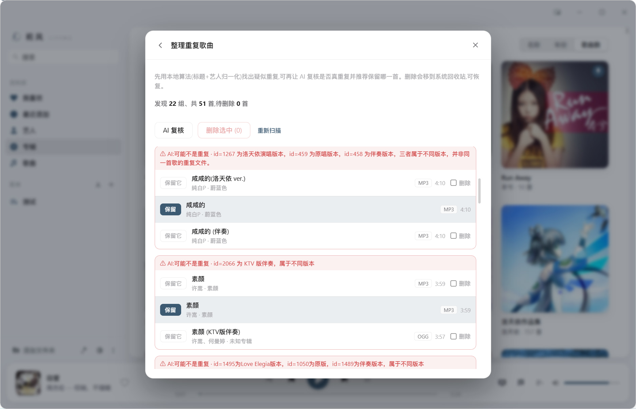Go back using the arrow beside 整理重复歌曲

point(160,45)
